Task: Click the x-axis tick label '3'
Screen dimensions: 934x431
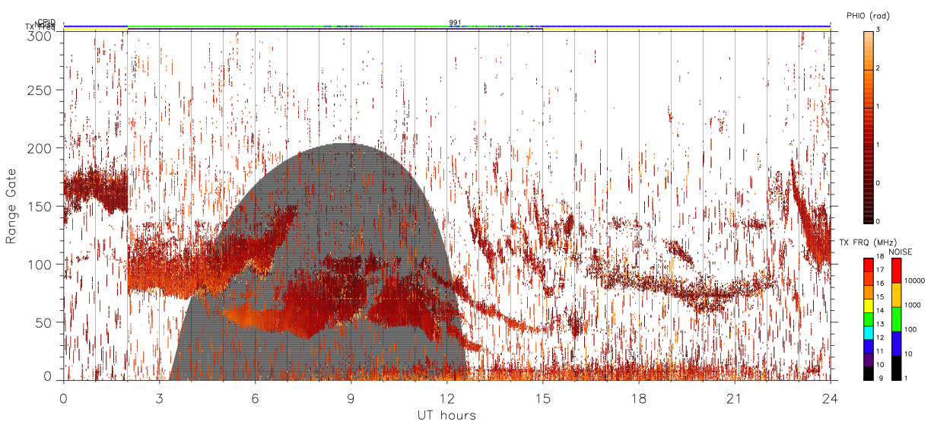Action: pos(159,398)
